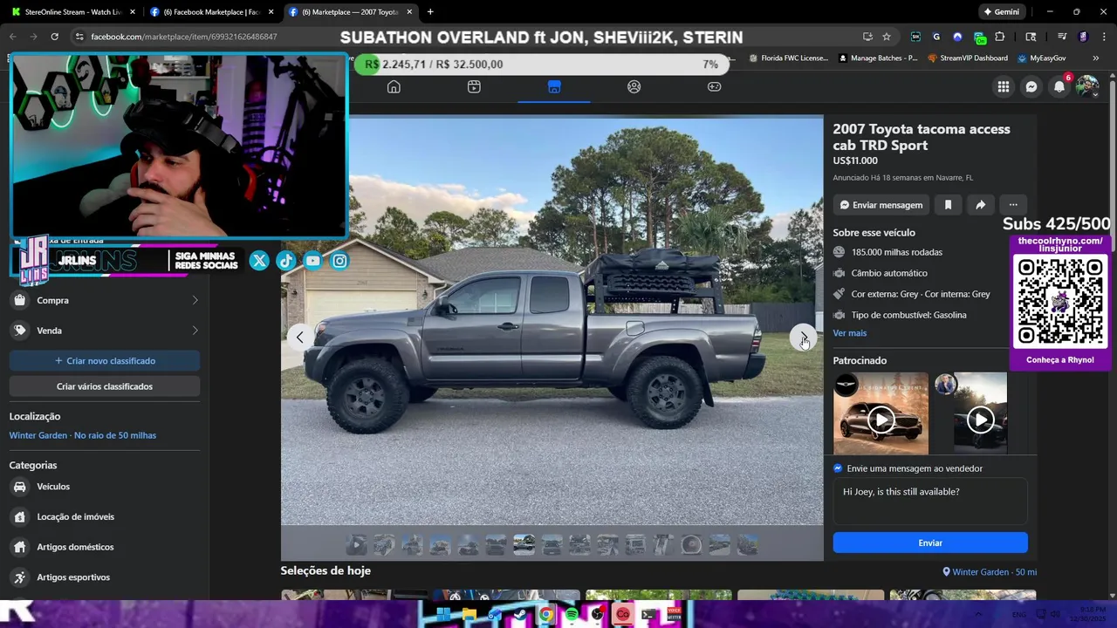Image resolution: width=1117 pixels, height=628 pixels.
Task: Click Criar vários classificados
Action: [x=105, y=386]
